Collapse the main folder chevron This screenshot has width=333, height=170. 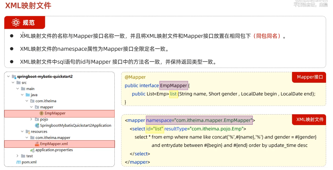click(x=18, y=89)
